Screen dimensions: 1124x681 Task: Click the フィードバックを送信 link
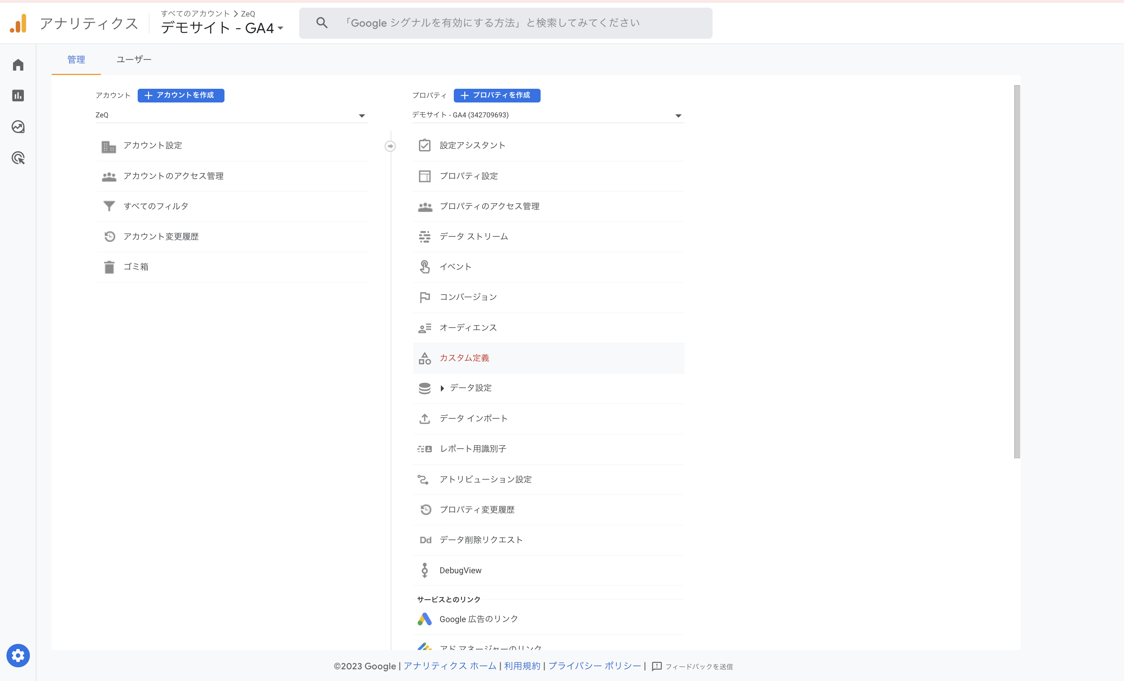[x=699, y=667]
